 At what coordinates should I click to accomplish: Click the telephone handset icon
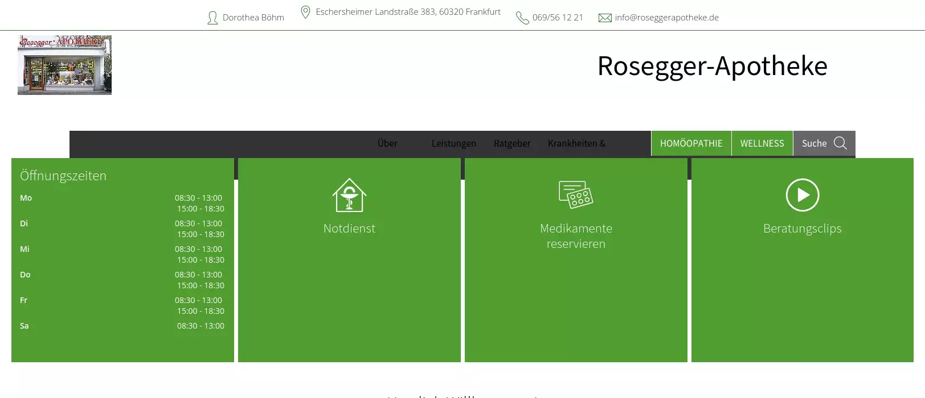click(x=522, y=18)
